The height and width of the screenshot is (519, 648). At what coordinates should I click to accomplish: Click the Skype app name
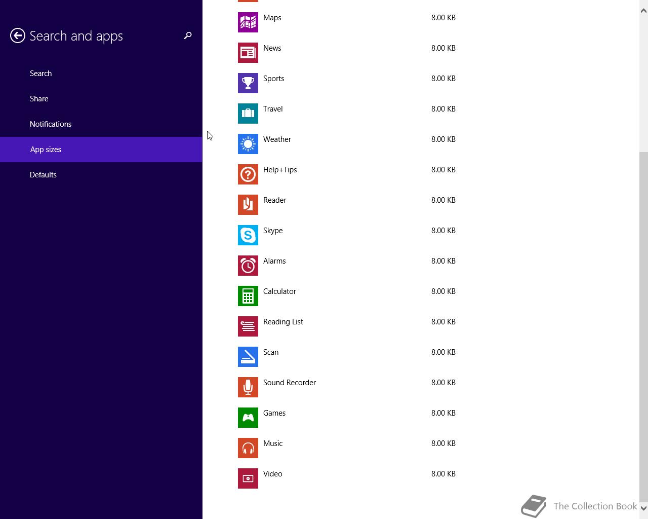[273, 231]
